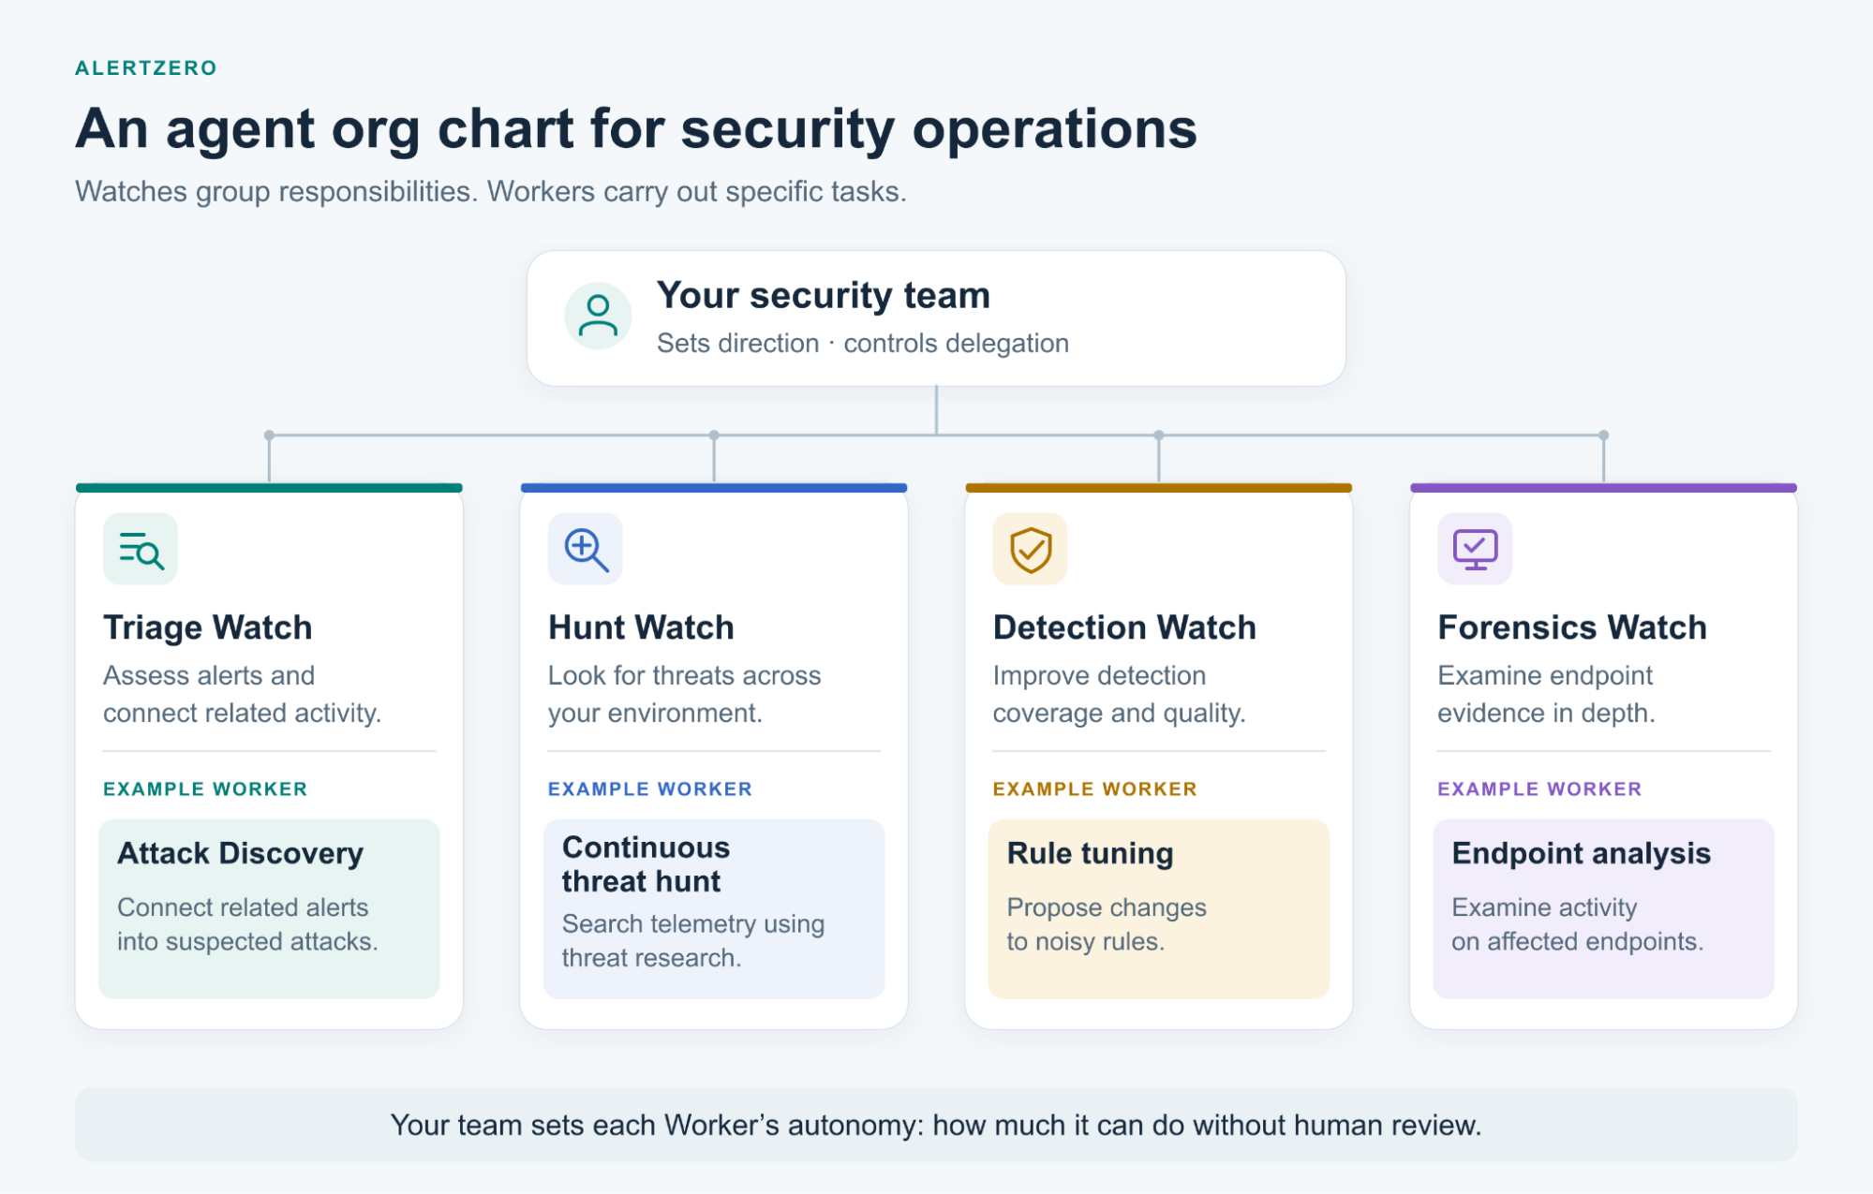This screenshot has height=1194, width=1873.
Task: Click 'Connect related alerts into suspected attacks' text
Action: pyautogui.click(x=248, y=924)
